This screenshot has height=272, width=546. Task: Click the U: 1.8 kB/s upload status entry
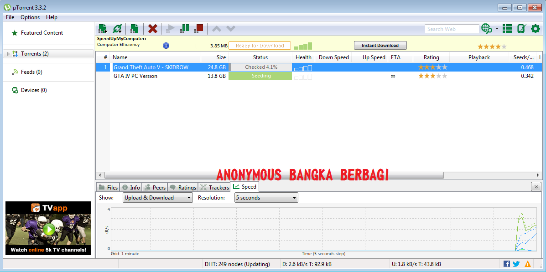point(416,264)
